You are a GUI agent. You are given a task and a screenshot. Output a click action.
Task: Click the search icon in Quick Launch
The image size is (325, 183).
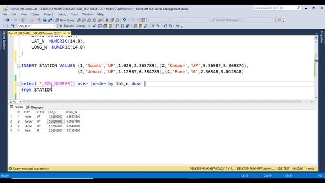click(299, 8)
